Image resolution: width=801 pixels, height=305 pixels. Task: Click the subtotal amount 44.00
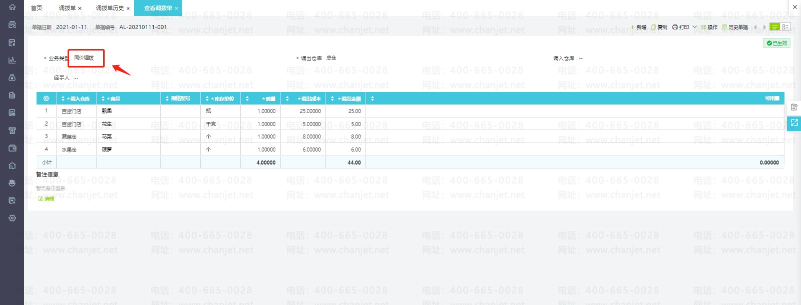(x=354, y=162)
